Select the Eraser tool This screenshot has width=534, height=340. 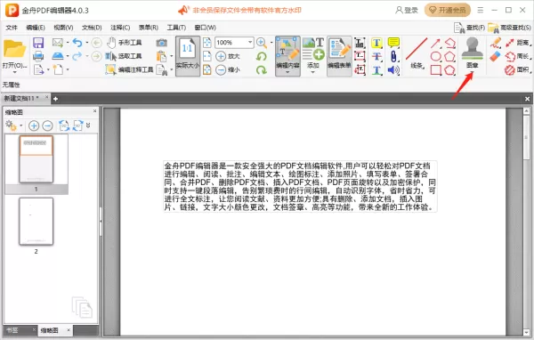[x=496, y=56]
